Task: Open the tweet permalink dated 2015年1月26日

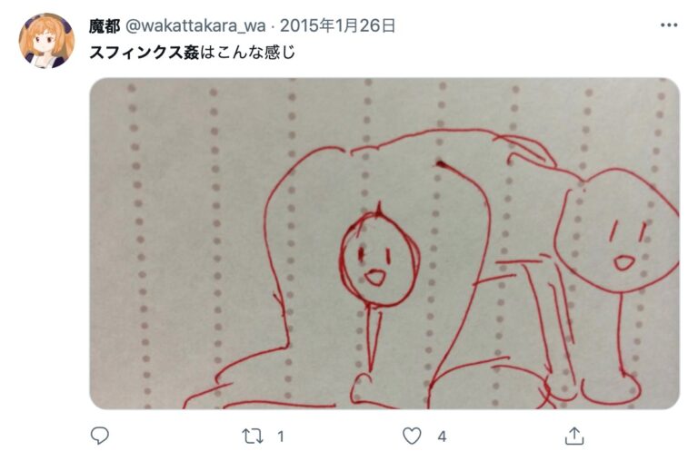Action: click(x=337, y=25)
